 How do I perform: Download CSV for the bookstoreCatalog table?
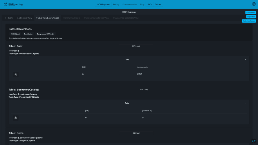pyautogui.click(x=144, y=90)
